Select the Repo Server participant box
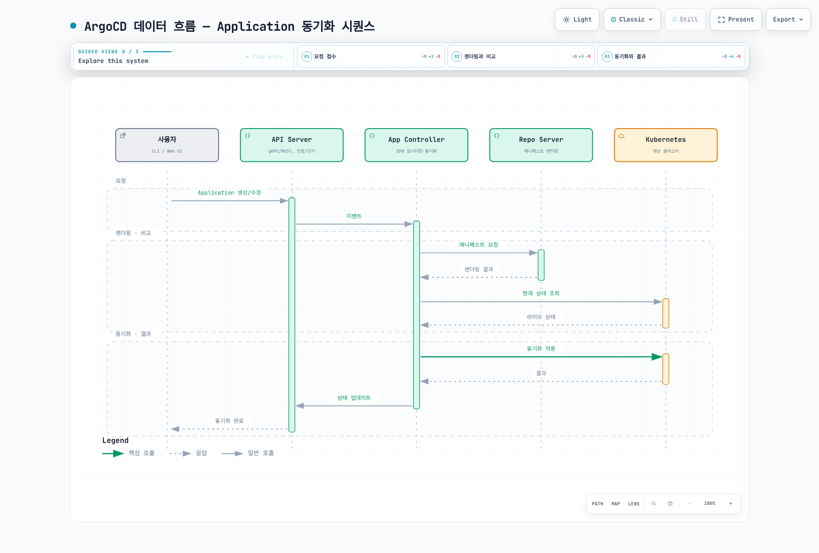Viewport: 819px width, 553px height. (541, 145)
